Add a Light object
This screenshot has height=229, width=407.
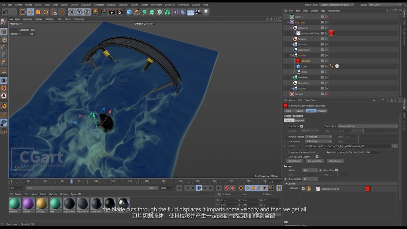pyautogui.click(x=206, y=12)
